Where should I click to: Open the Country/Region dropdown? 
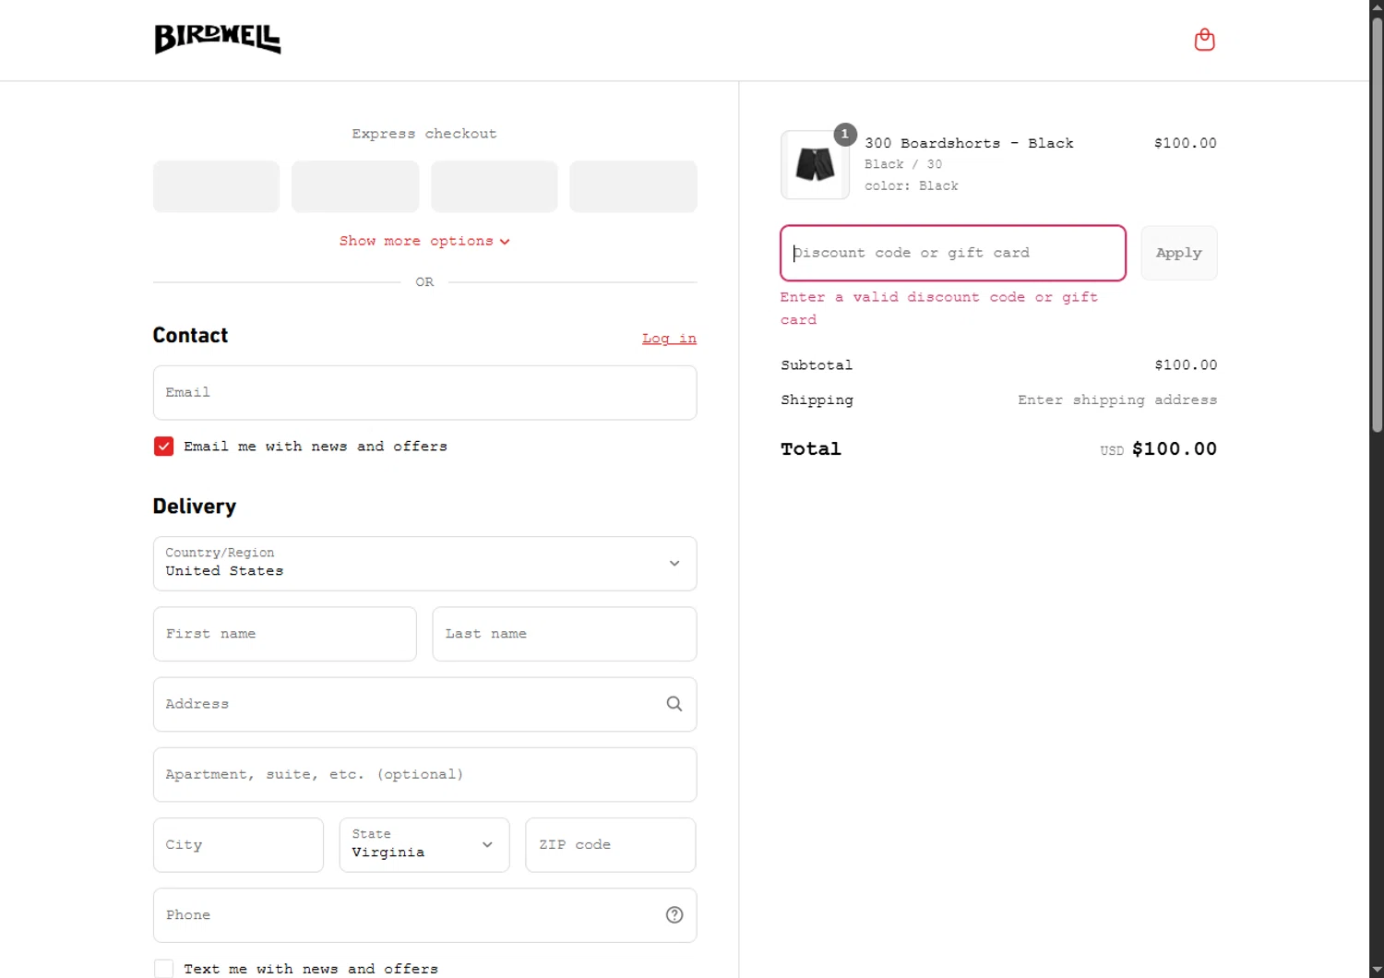(424, 564)
